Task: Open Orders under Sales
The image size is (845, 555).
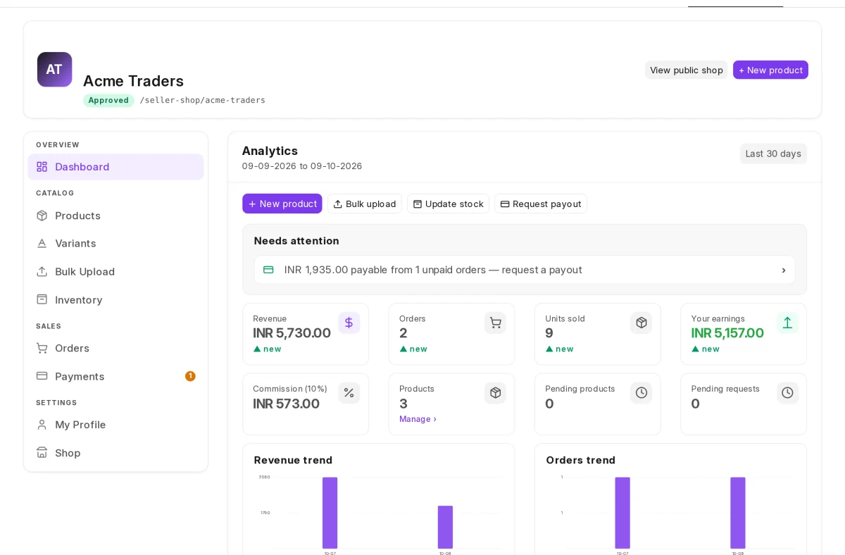Action: click(x=115, y=348)
